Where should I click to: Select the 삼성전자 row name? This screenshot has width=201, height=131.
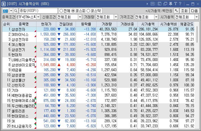click(18, 29)
